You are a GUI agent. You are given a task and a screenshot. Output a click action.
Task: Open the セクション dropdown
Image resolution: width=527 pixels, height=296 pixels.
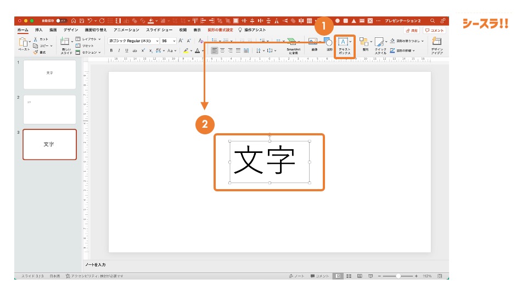point(88,53)
